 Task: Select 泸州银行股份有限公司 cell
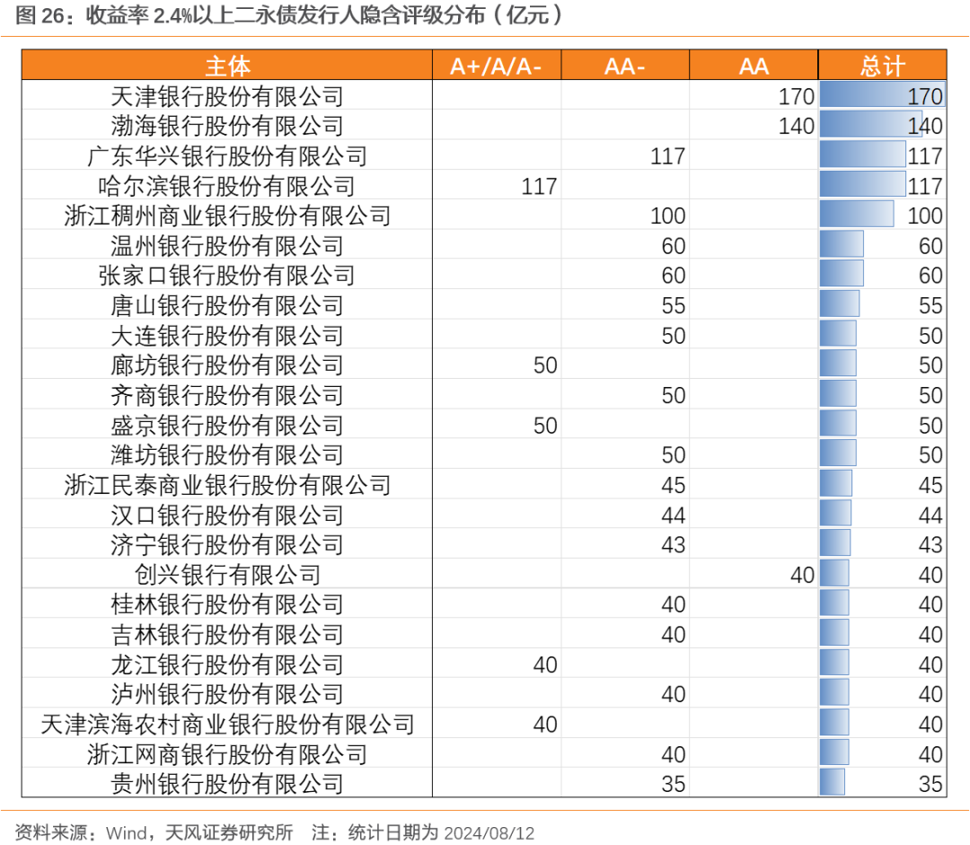(227, 694)
